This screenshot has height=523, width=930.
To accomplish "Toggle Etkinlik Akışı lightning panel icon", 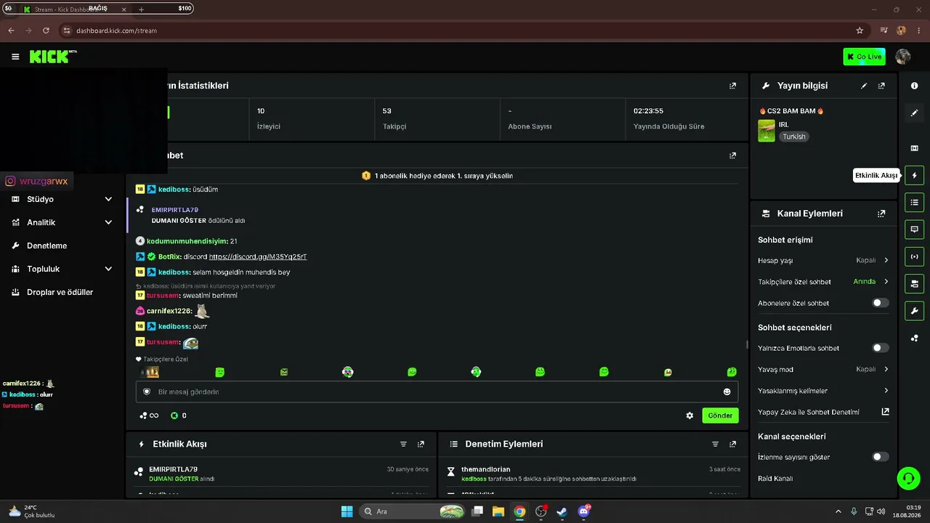I will [914, 175].
